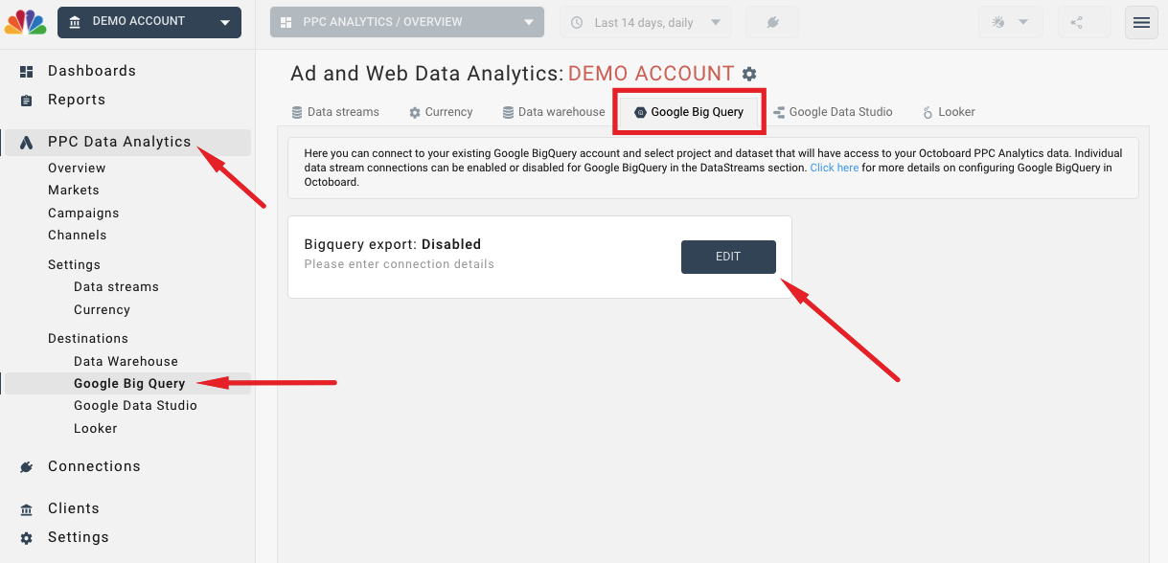Open Connections in sidebar
Screen dimensions: 1168x563
(94, 466)
